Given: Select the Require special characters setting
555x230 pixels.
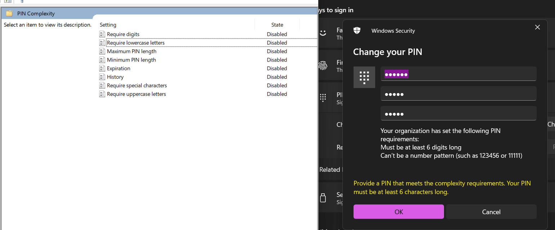Looking at the screenshot, I should point(137,86).
